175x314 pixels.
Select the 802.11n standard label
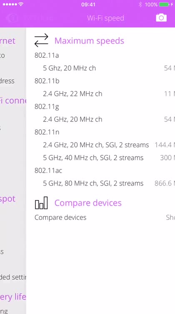point(47,132)
